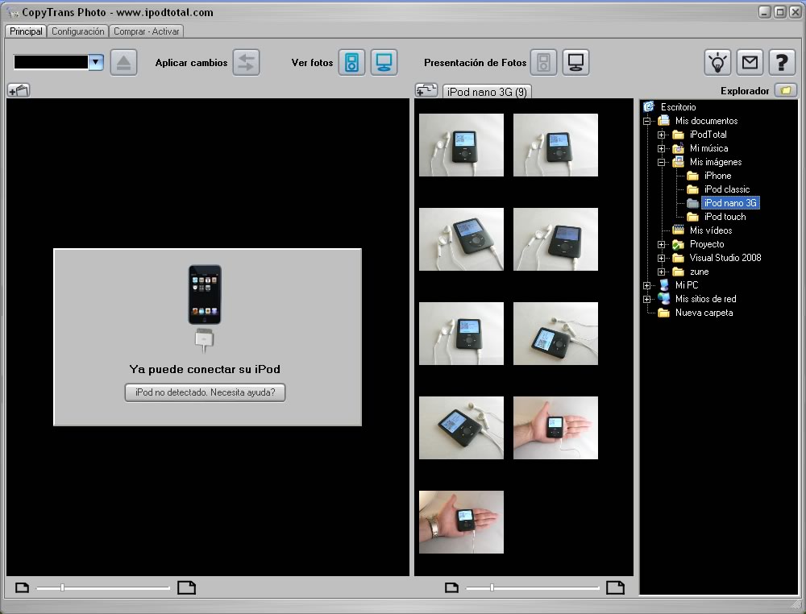Expand the Mi música folder node

click(662, 148)
